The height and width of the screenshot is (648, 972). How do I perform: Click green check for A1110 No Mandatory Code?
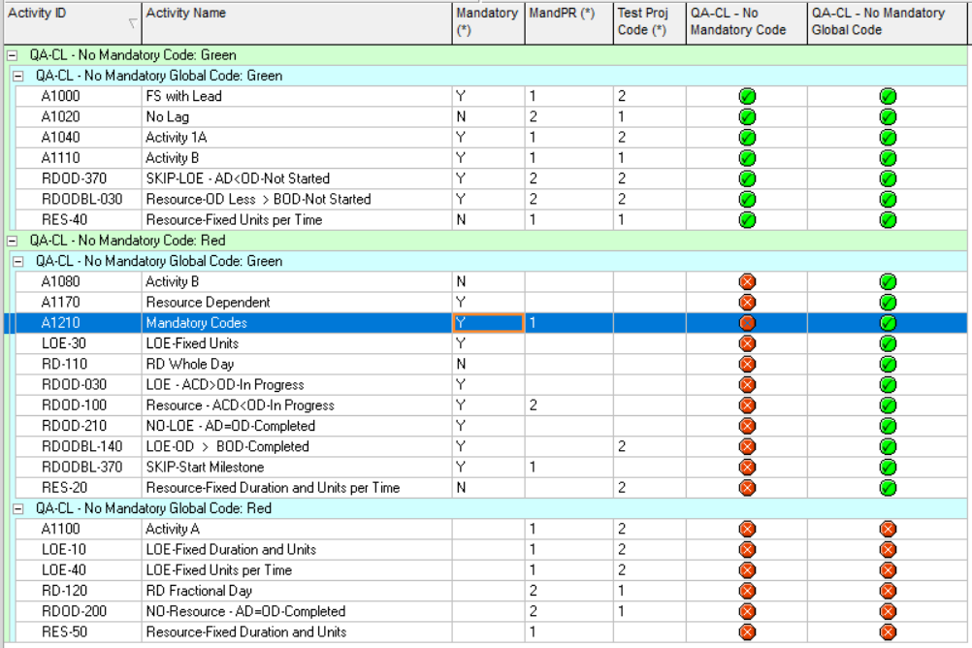tap(747, 158)
